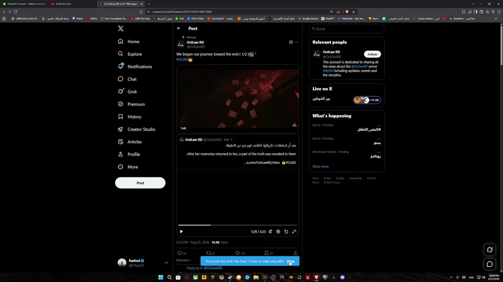Viewport: 503px width, 282px height.
Task: Click Show more under What's happening
Action: coord(320,166)
